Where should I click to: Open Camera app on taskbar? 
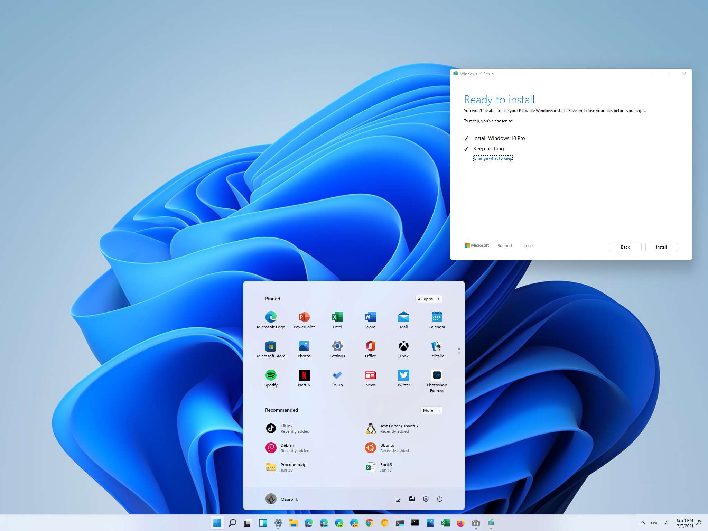point(476,523)
